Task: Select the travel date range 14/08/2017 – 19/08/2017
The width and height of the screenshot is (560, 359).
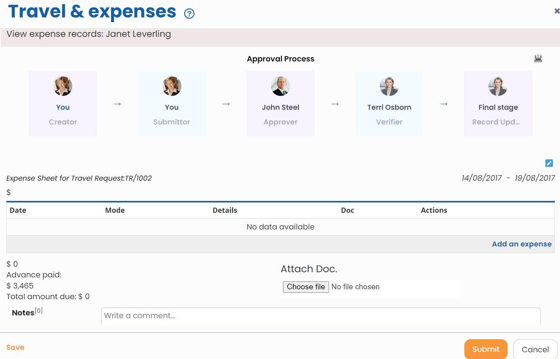Action: (x=508, y=178)
